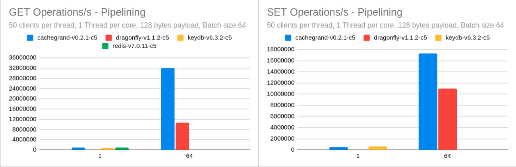The width and height of the screenshot is (516, 167).
Task: Click the red GET bar at 64
Action: tap(182, 136)
